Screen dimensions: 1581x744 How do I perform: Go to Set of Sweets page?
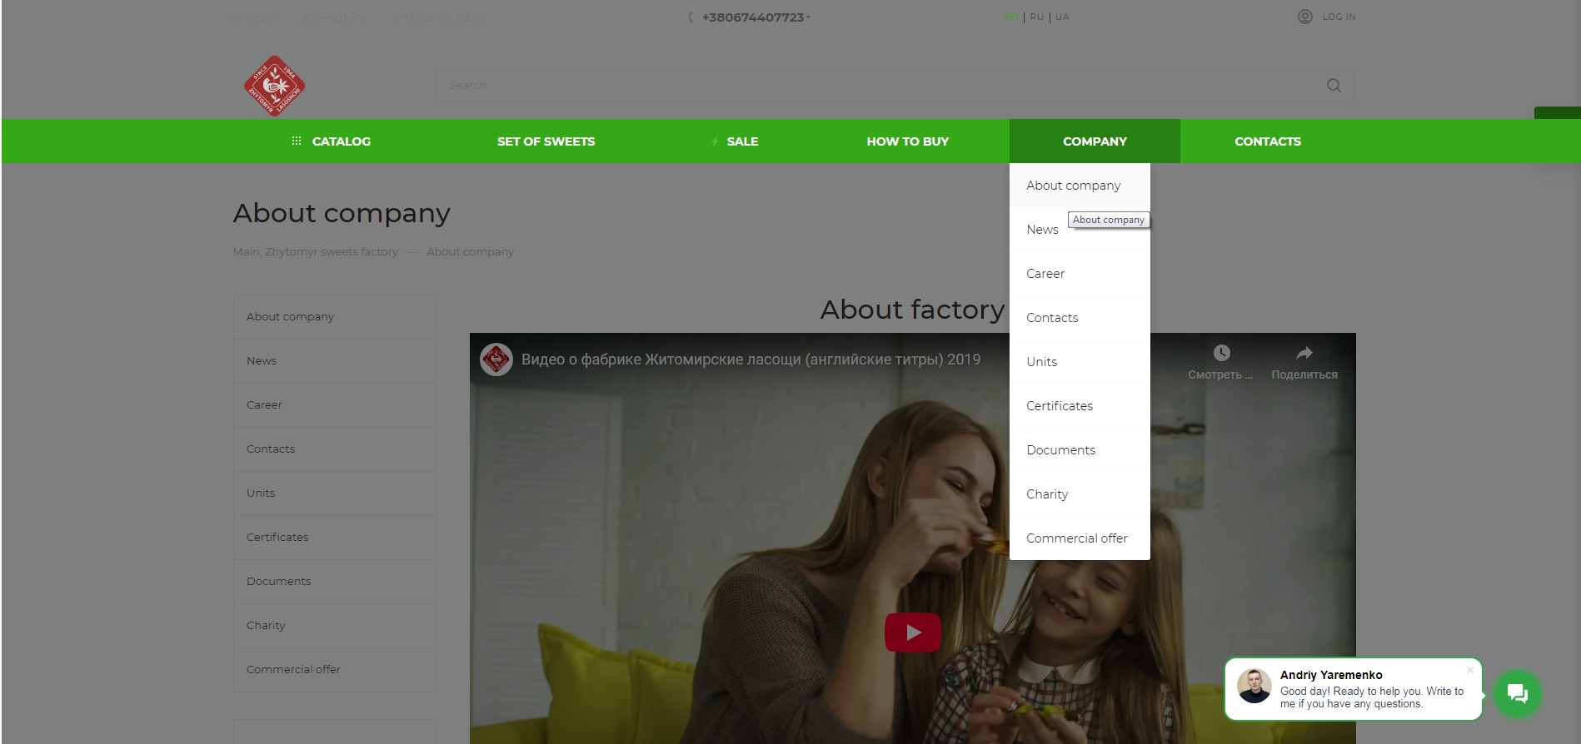(546, 141)
